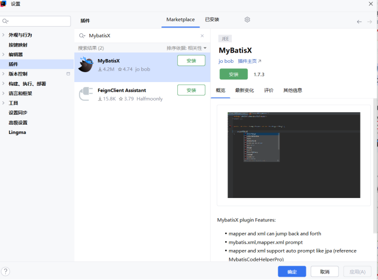Screen dimensions: 378x280
Task: Click the 'mybatis.xml,mapper.xml prompt' bullet
Action: click(x=265, y=242)
